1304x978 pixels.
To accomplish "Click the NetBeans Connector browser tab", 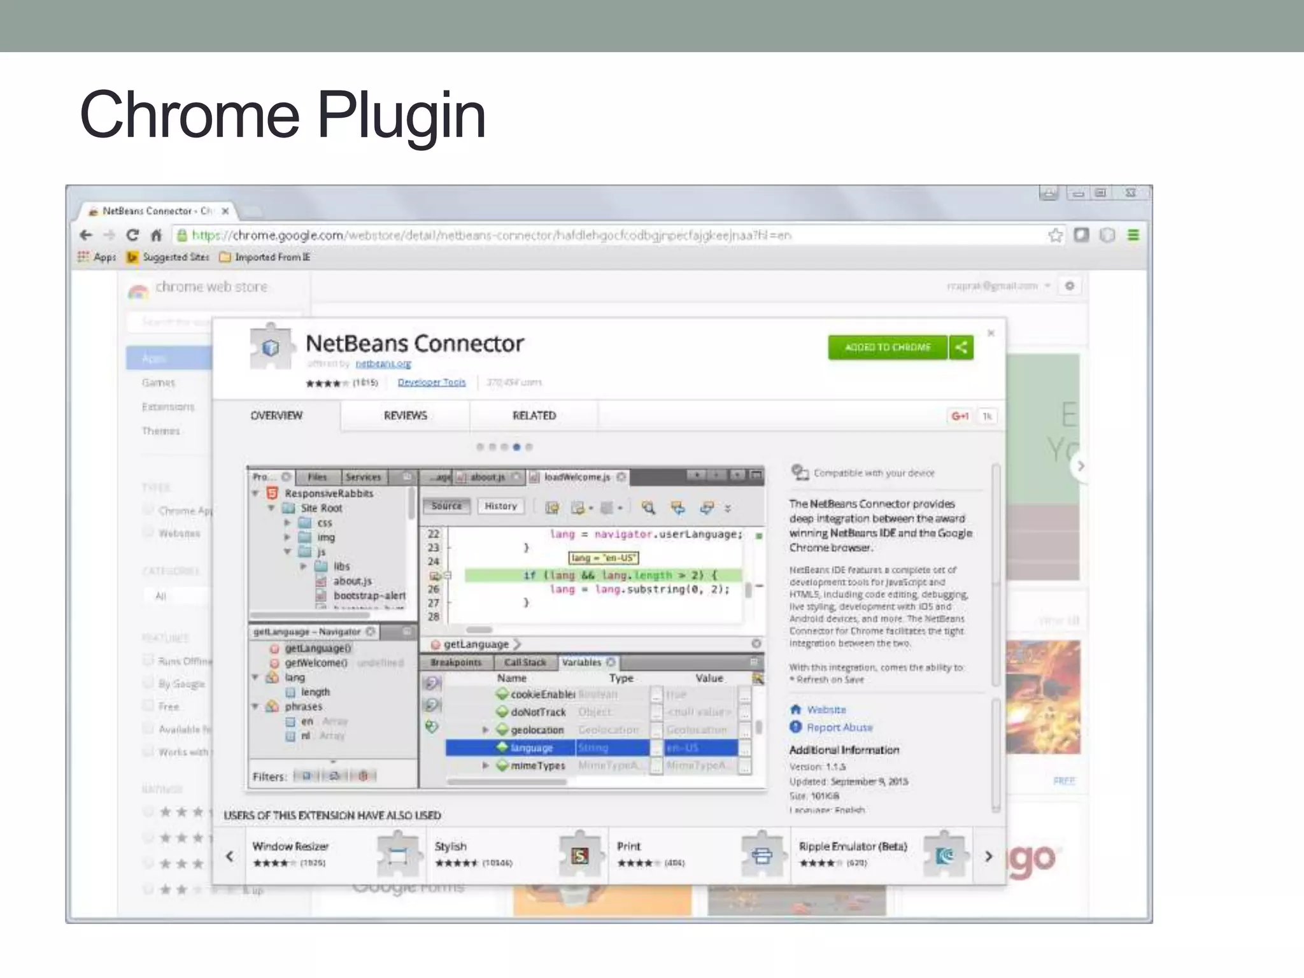I will point(158,211).
